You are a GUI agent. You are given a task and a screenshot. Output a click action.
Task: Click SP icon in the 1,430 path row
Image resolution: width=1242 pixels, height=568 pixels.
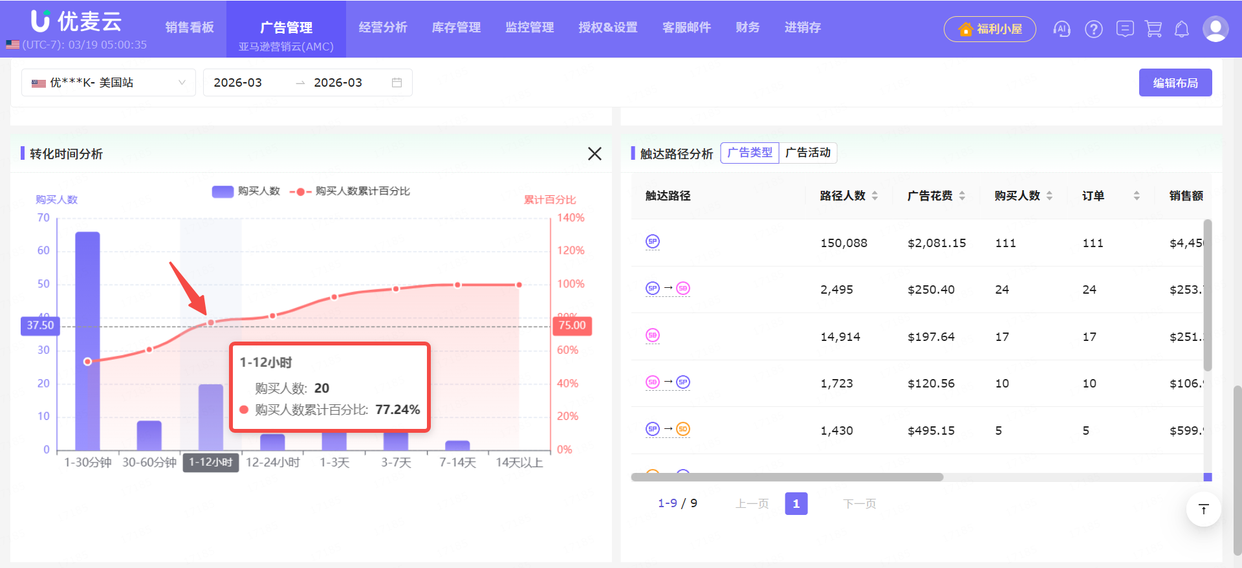(653, 429)
